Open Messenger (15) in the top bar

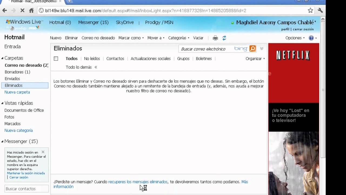(x=93, y=22)
